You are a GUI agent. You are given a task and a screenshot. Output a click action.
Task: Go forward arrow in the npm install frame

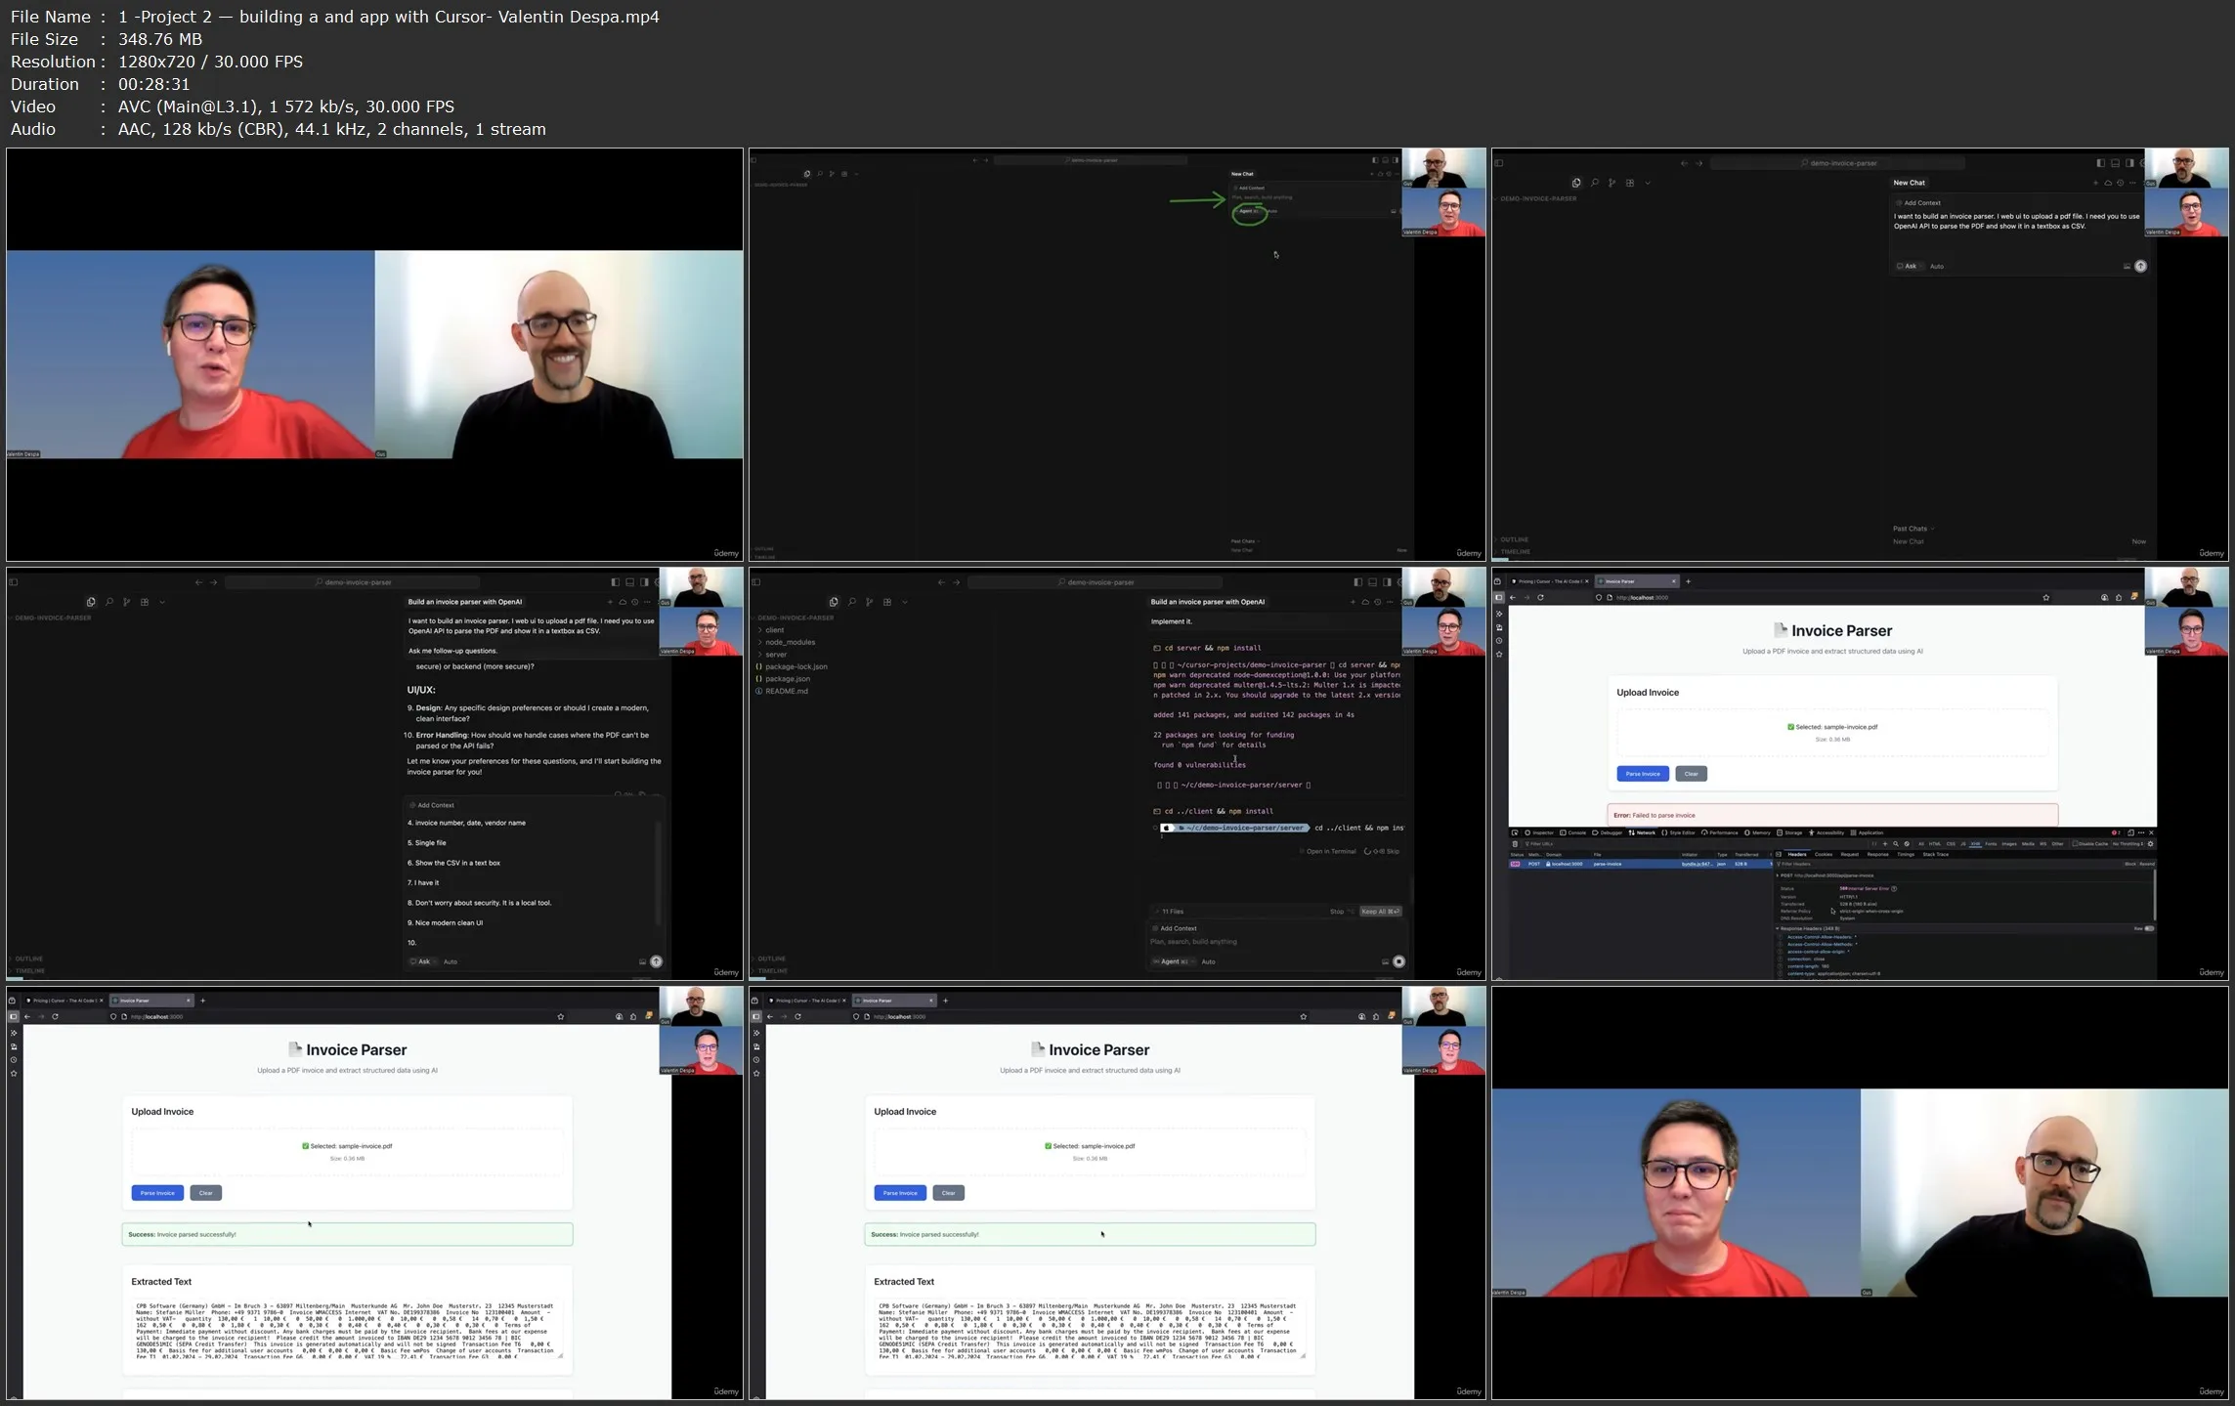(956, 582)
